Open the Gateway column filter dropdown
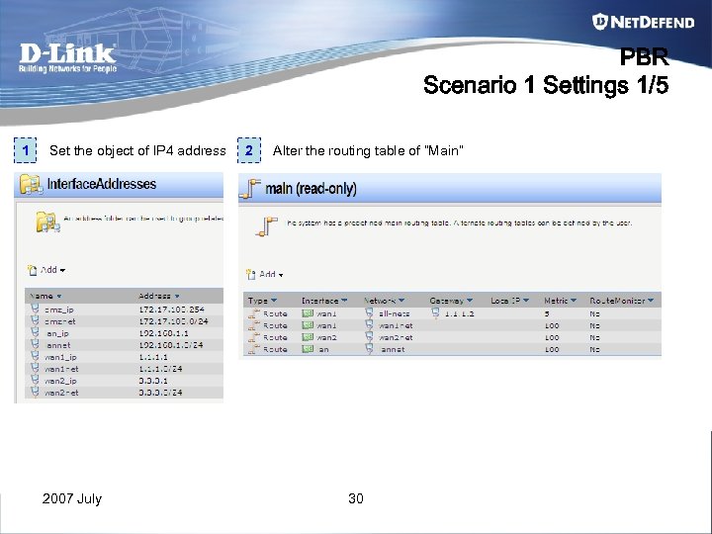The image size is (712, 534). [470, 301]
